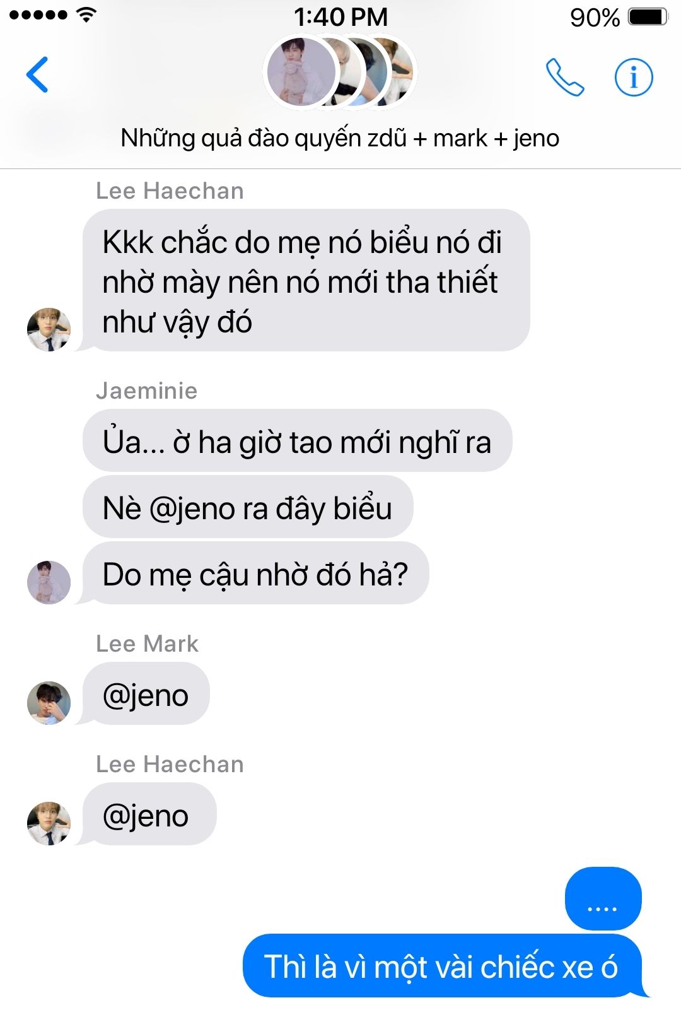Viewport: 681px width, 1022px height.
Task: Tap the group chat avatar cluster
Action: coord(340,71)
